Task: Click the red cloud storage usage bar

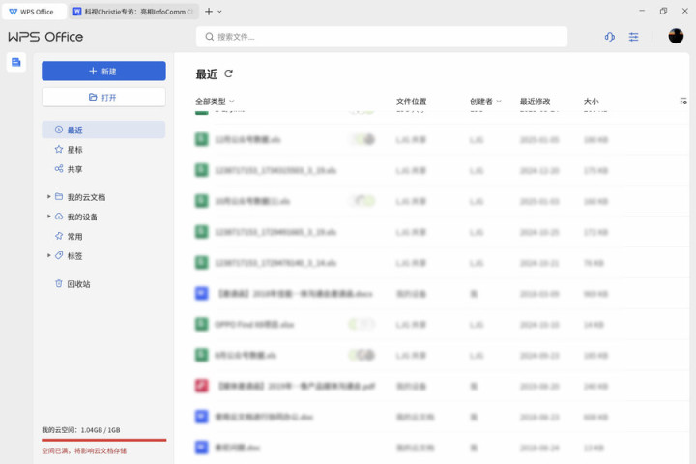Action: [103, 440]
